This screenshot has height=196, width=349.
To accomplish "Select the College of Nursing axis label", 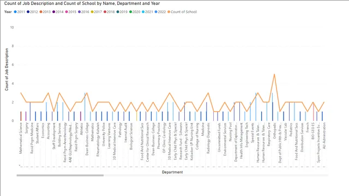I will point(197,136).
